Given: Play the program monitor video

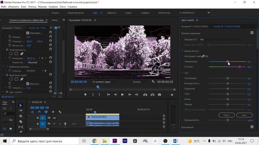Looking at the screenshot, I should pyautogui.click(x=122, y=95).
